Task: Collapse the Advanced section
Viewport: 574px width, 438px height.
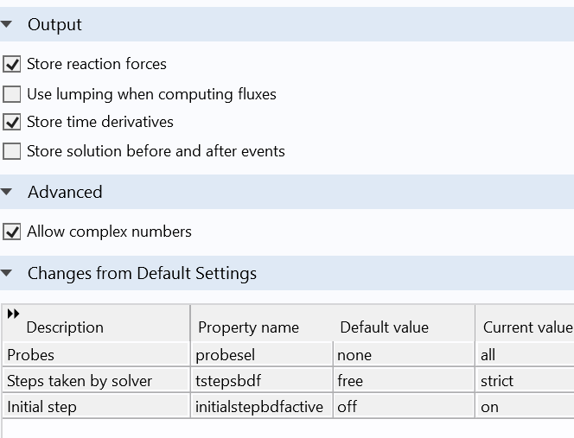Action: tap(8, 193)
